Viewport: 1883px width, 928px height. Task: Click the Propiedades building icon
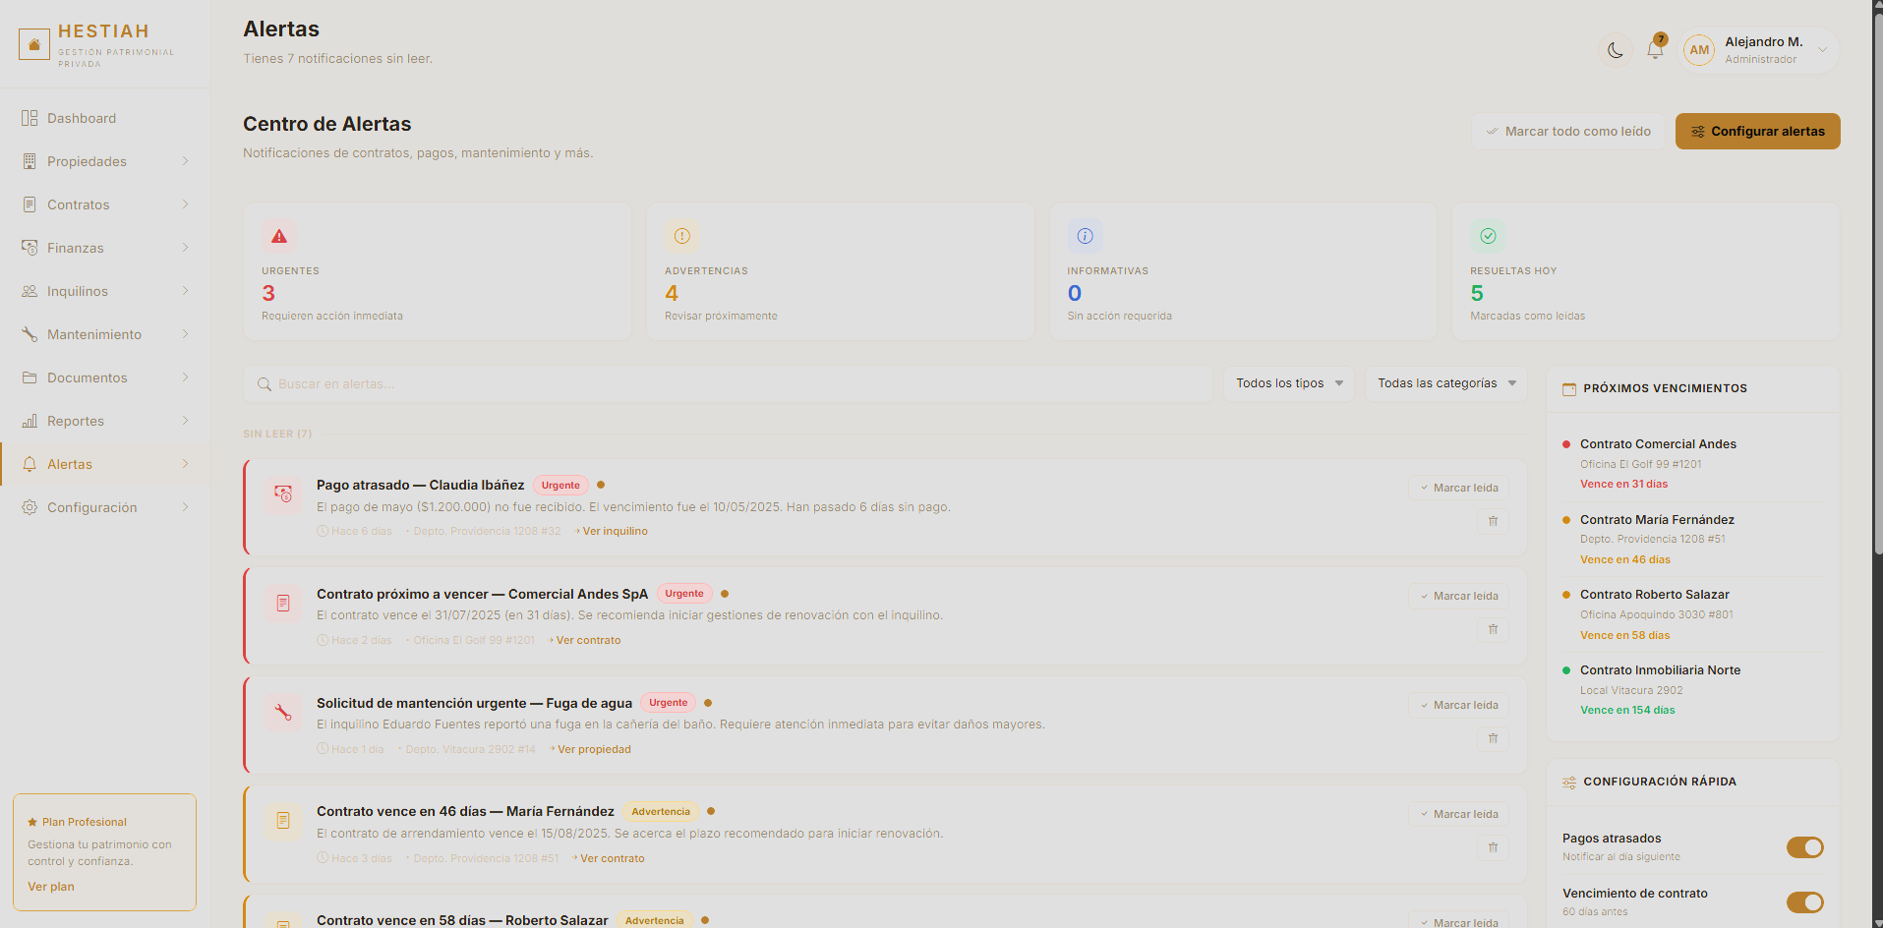[x=29, y=161]
